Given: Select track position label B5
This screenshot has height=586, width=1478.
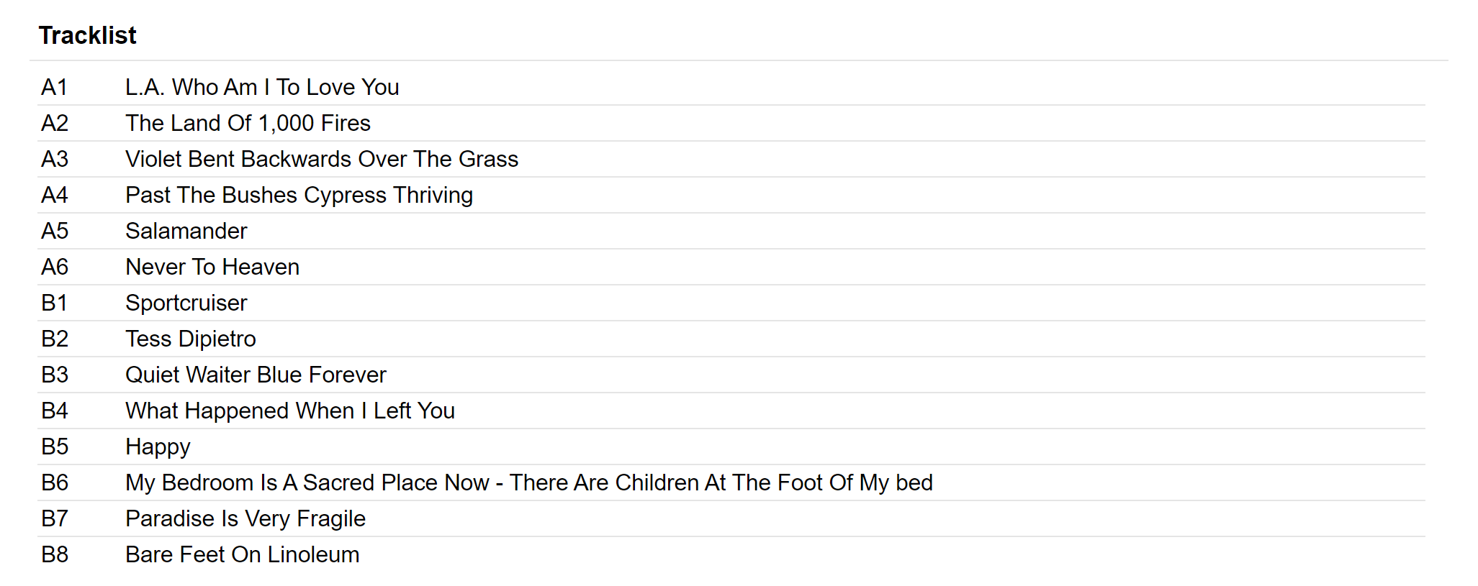Looking at the screenshot, I should (x=55, y=447).
